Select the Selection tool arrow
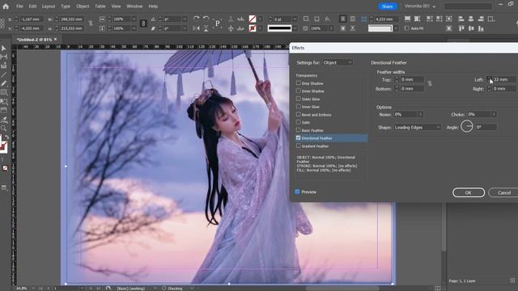Viewport: 518px width, 291px height. click(3, 48)
